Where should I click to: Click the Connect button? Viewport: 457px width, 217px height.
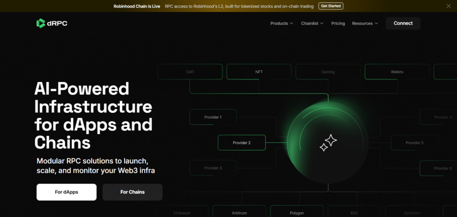[x=403, y=23]
